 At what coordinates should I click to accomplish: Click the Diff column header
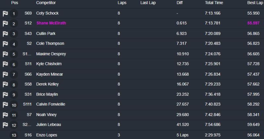tap(180, 3)
